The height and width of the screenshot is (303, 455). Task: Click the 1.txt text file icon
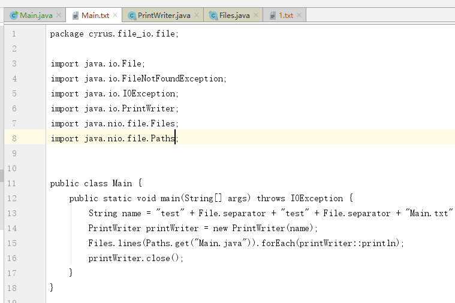pos(273,16)
